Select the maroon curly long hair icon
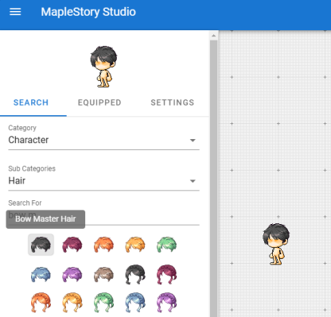331x317 pixels. tap(166, 274)
